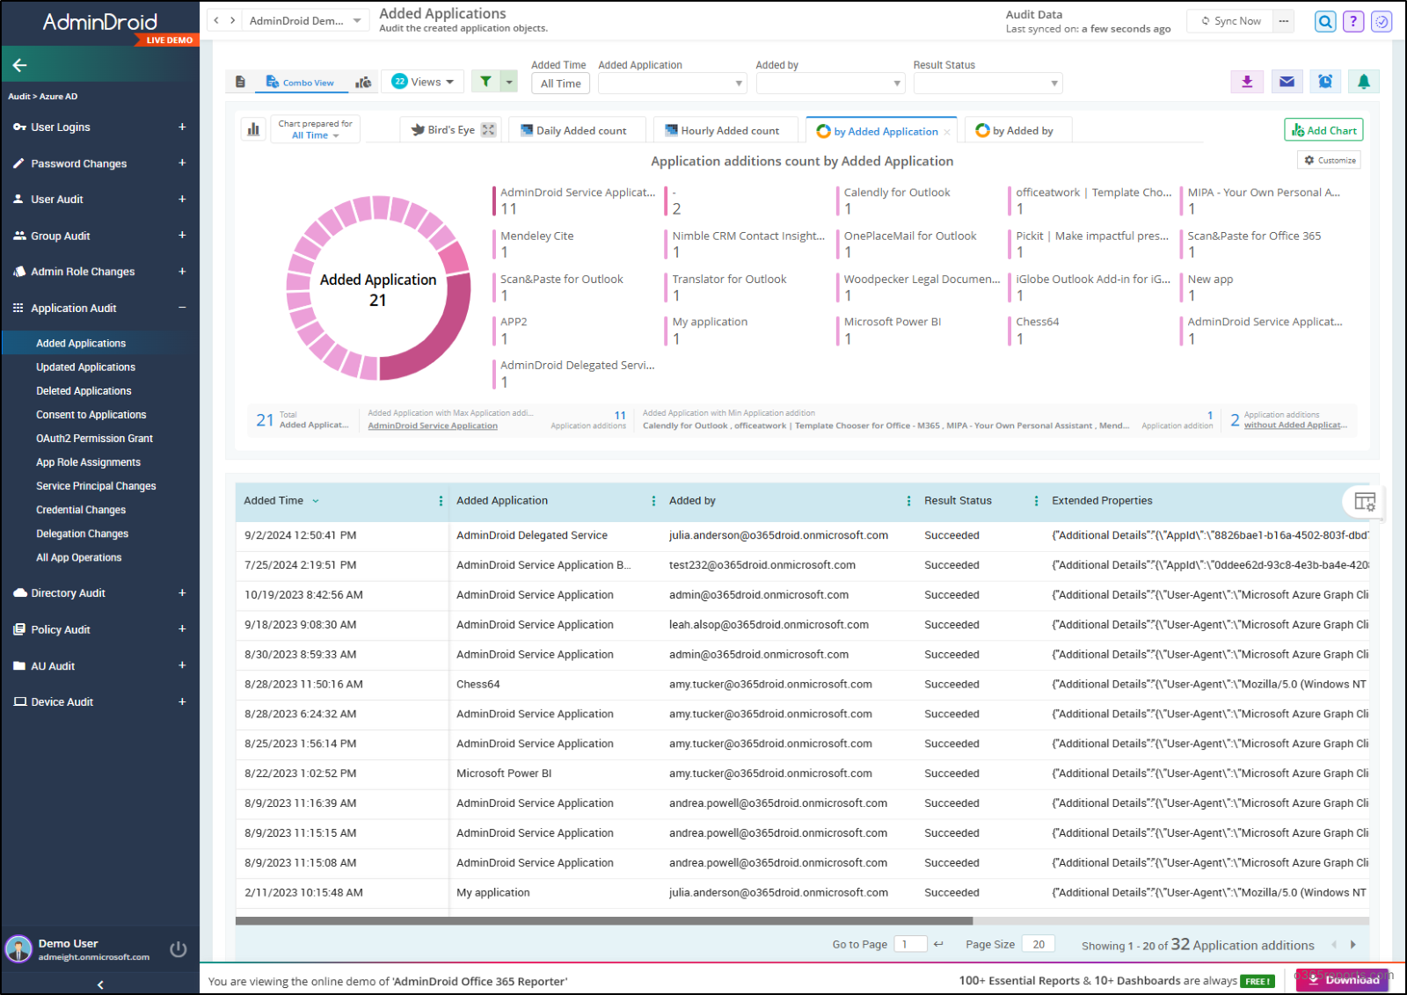The height and width of the screenshot is (995, 1407).
Task: Expand the User Logins menu
Action: [182, 127]
